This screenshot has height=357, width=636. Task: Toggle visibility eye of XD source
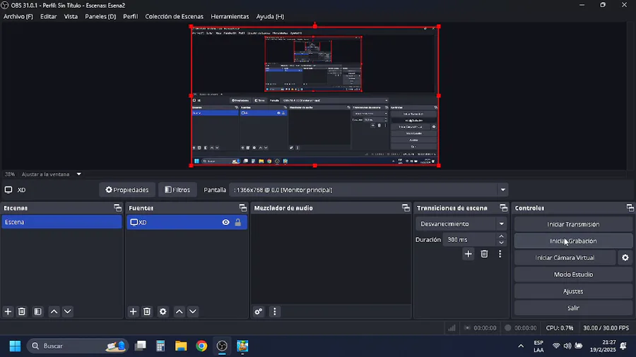226,222
